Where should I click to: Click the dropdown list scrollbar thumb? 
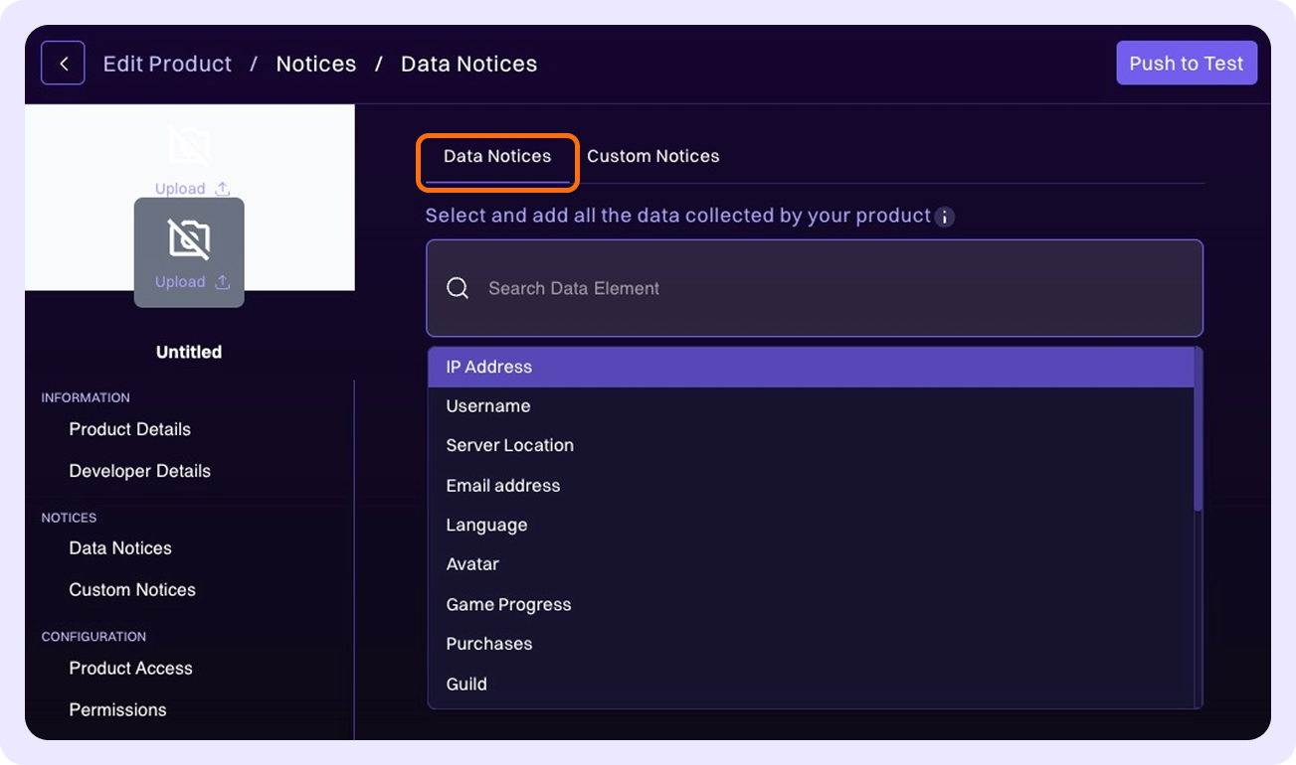[1199, 429]
